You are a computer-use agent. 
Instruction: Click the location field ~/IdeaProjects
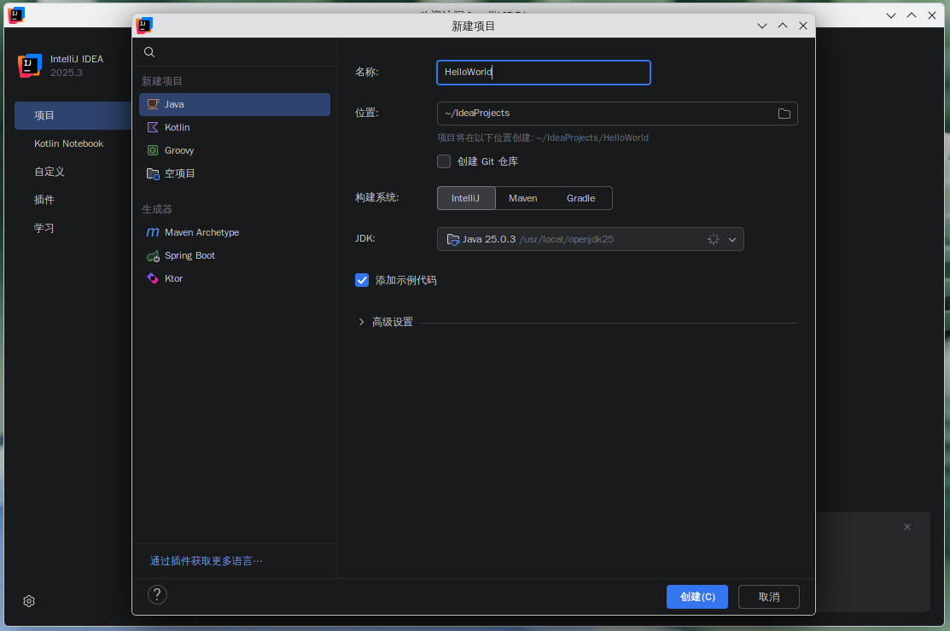617,114
